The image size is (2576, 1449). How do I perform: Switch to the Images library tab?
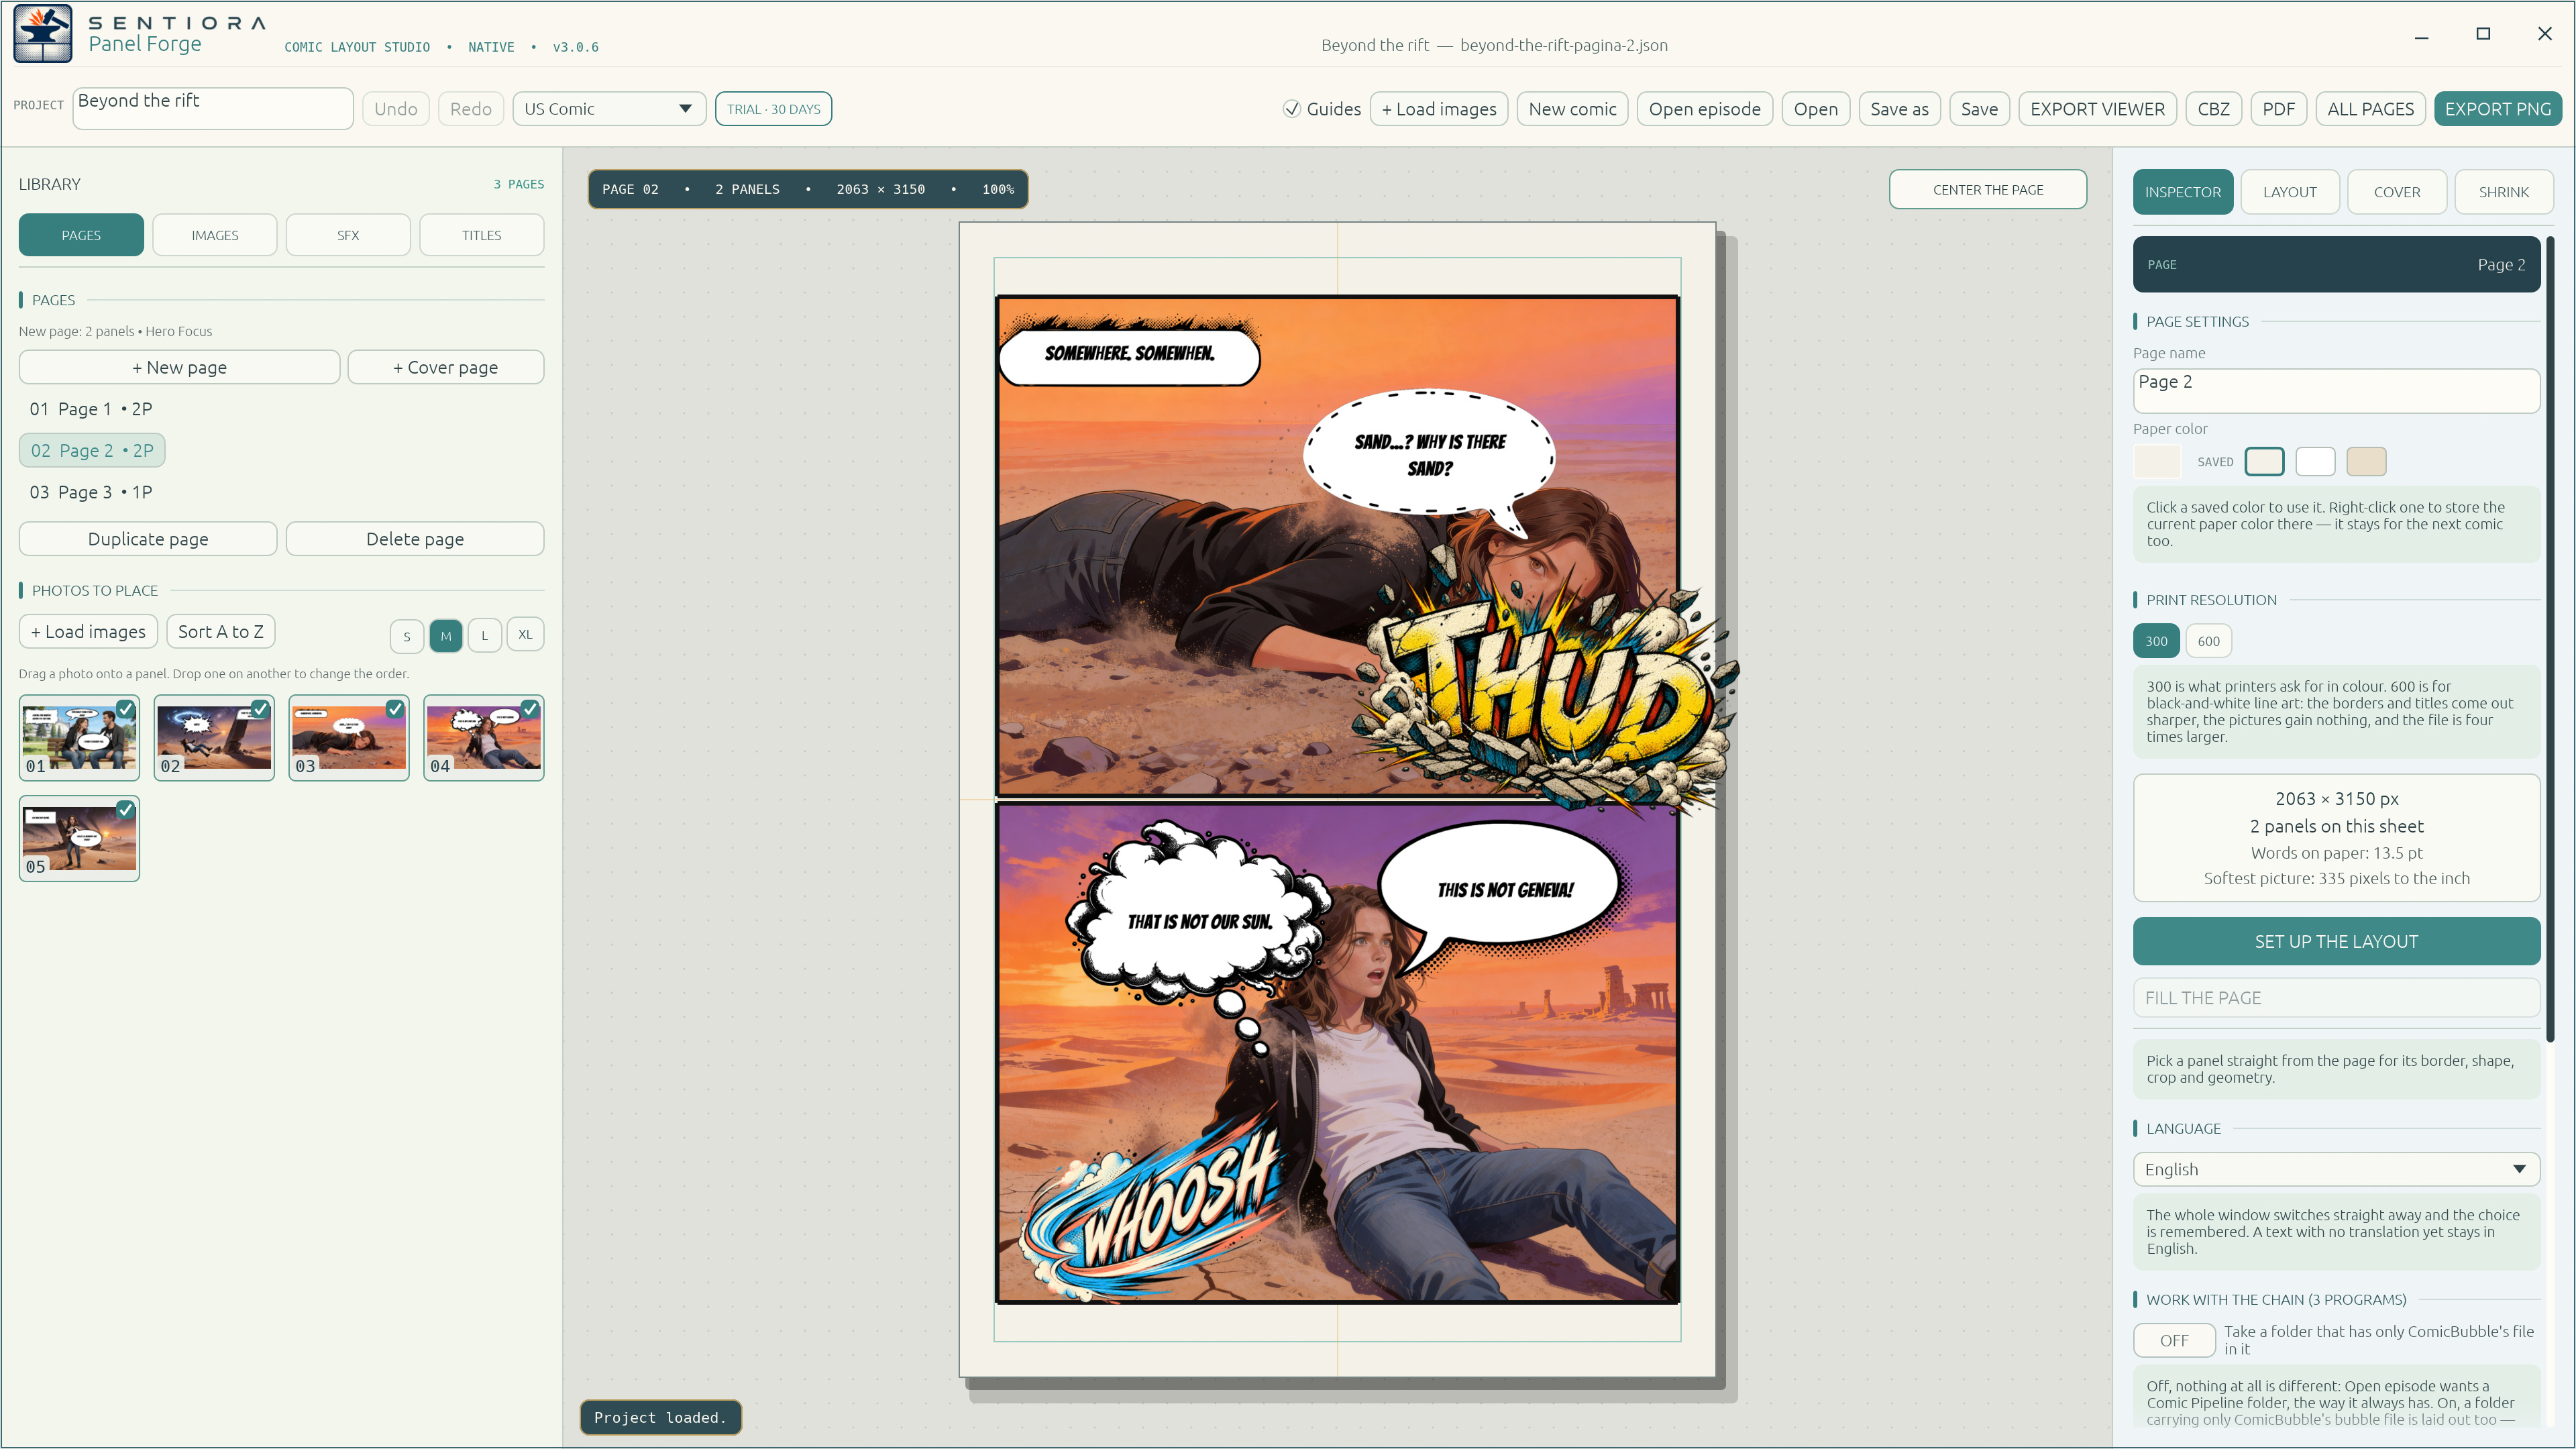pos(215,235)
